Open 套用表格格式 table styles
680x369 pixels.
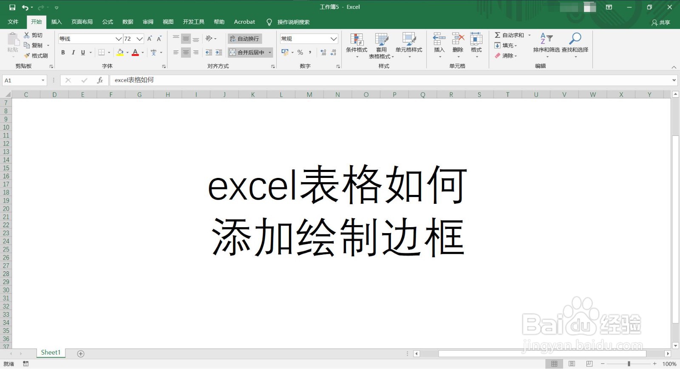click(x=381, y=45)
